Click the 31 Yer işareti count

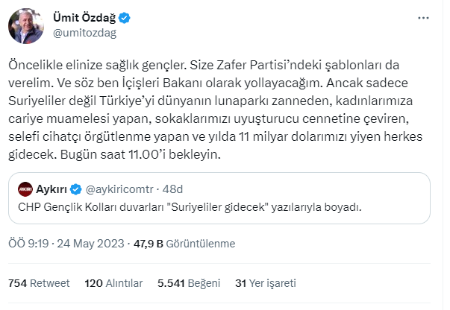(266, 283)
